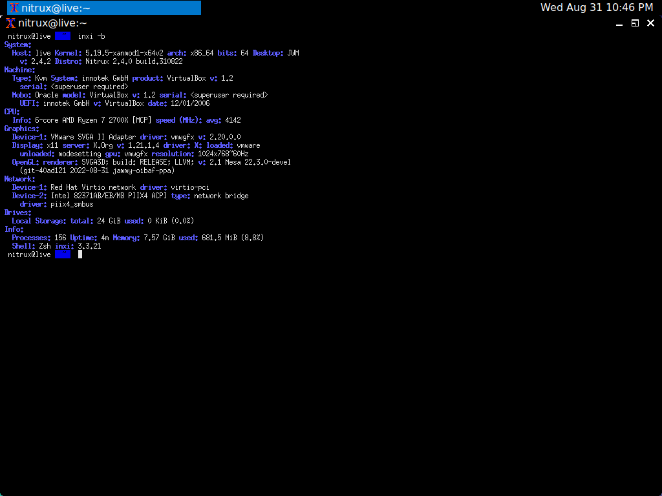Click memory value '7.57 GiB'
This screenshot has width=662, height=496.
159,238
